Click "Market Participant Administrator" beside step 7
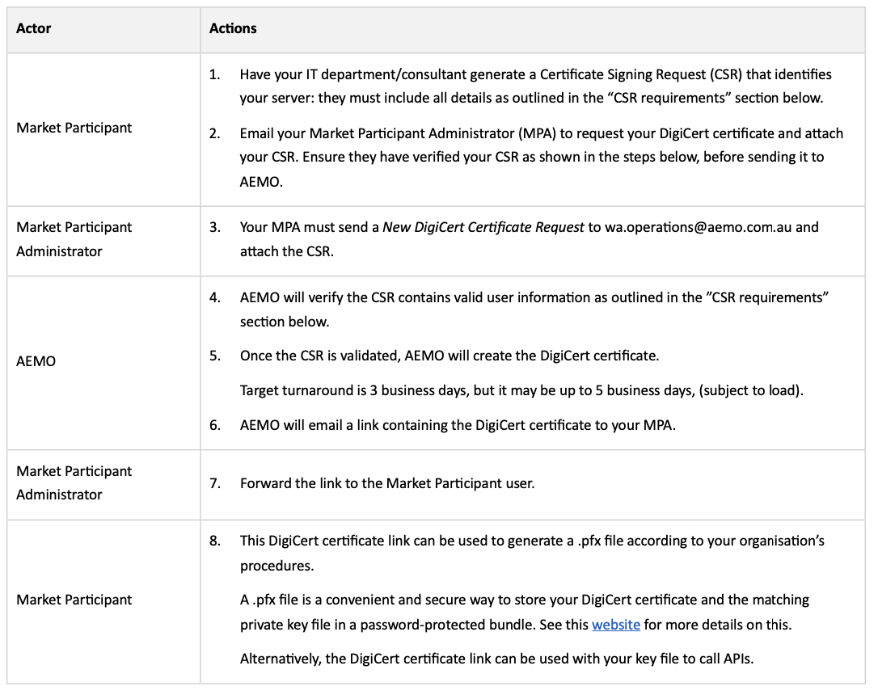The image size is (878, 695). pyautogui.click(x=74, y=482)
